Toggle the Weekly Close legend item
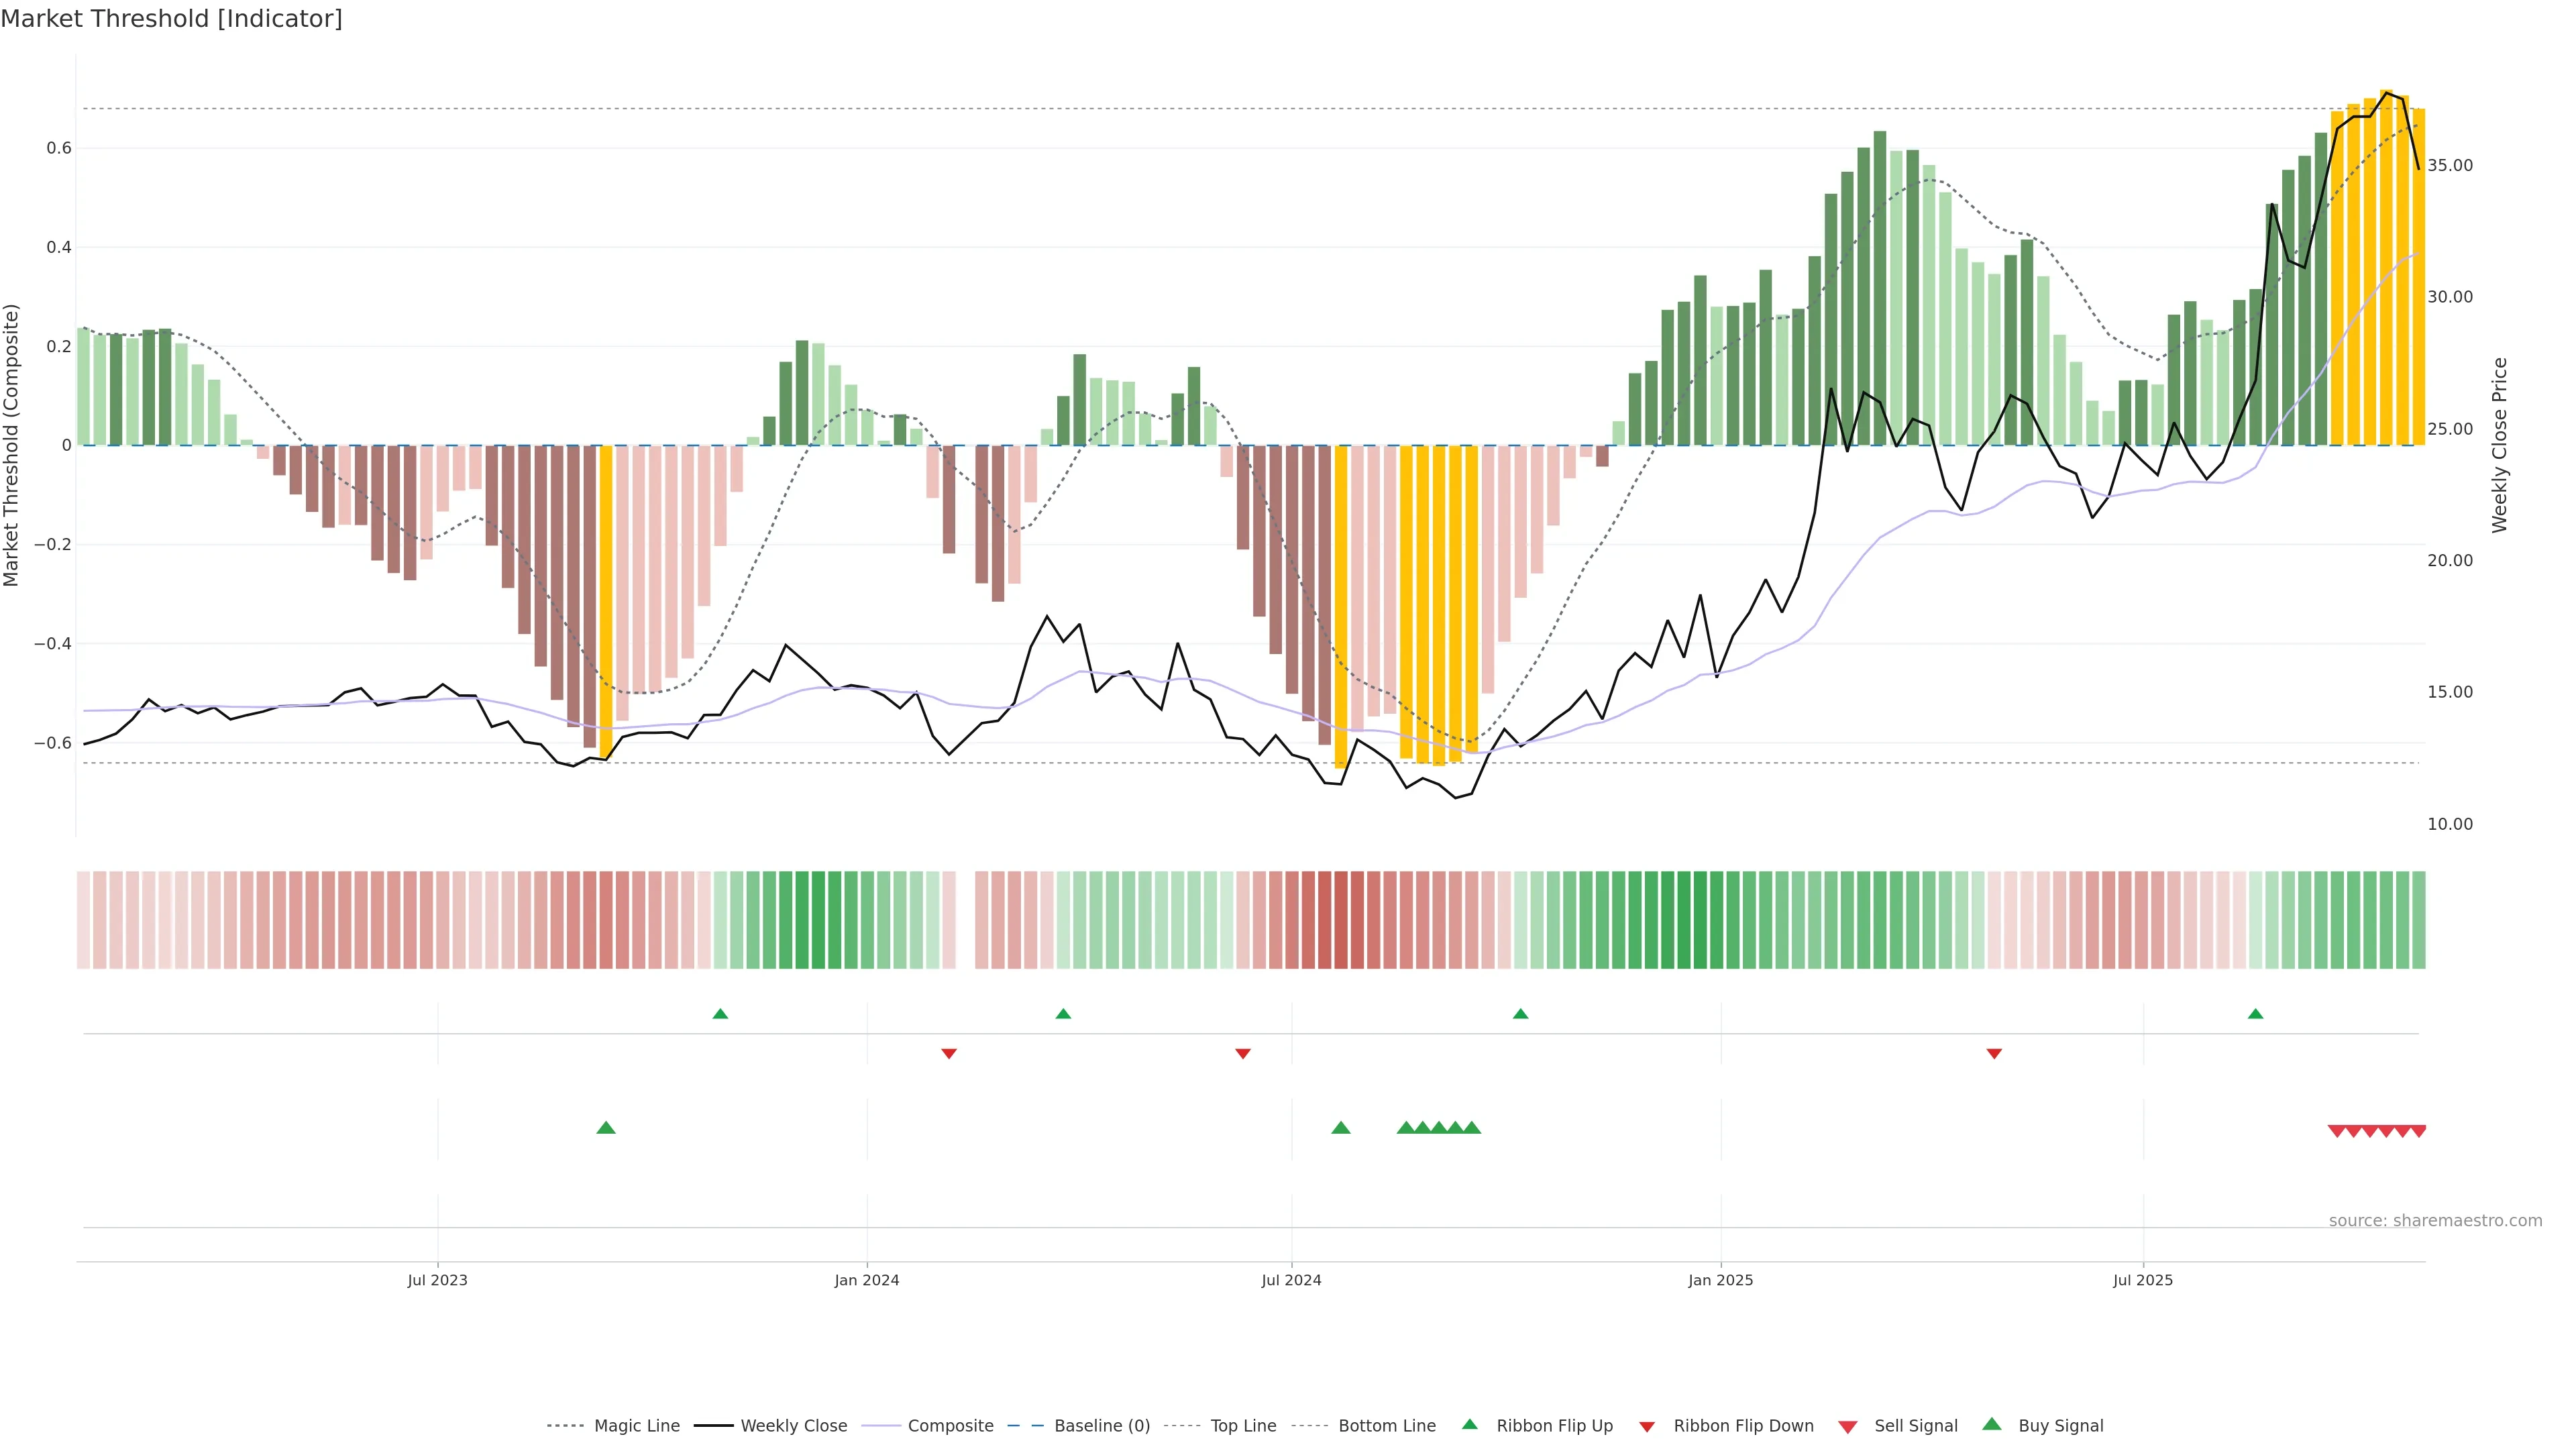2576x1449 pixels. tap(793, 1425)
